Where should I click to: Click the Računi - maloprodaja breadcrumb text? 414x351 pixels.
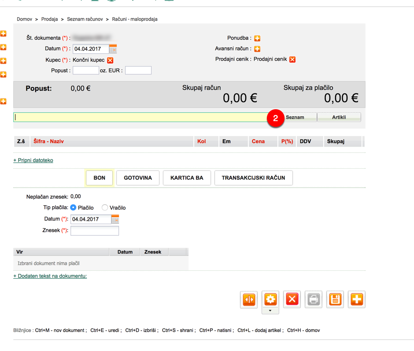[x=135, y=19]
